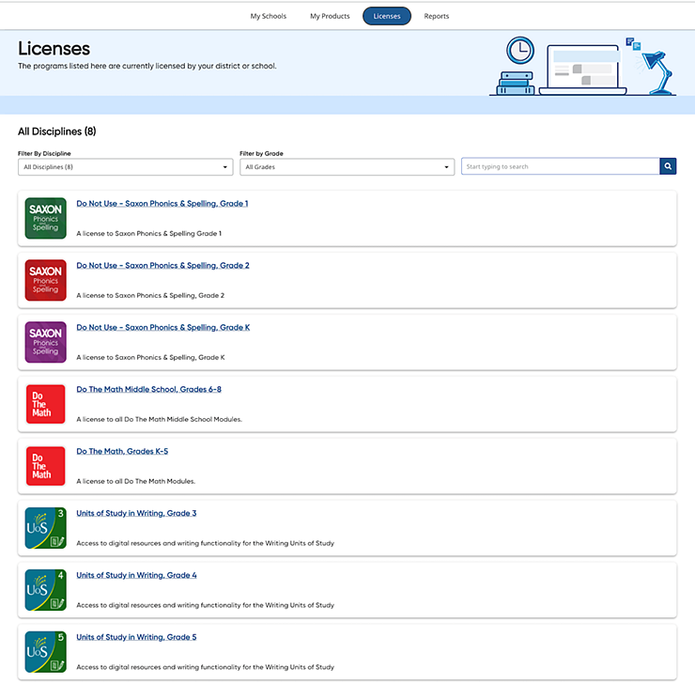Switch to the My Schools tab
The width and height of the screenshot is (695, 700).
[x=269, y=16]
